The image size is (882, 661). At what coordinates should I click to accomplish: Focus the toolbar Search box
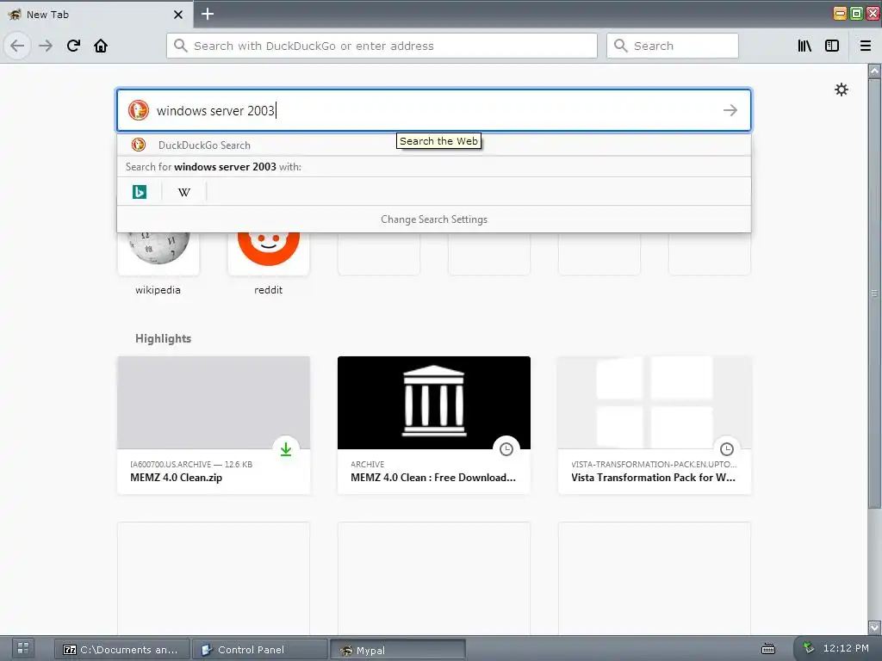click(x=672, y=46)
